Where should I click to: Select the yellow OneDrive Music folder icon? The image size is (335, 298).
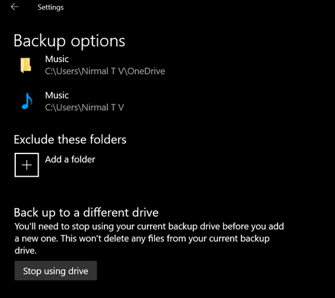pos(26,66)
